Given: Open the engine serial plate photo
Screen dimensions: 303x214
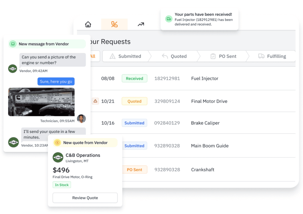Looking at the screenshot, I should pyautogui.click(x=41, y=102).
